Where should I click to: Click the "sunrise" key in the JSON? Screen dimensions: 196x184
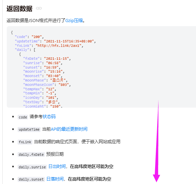pyautogui.click(x=32, y=63)
